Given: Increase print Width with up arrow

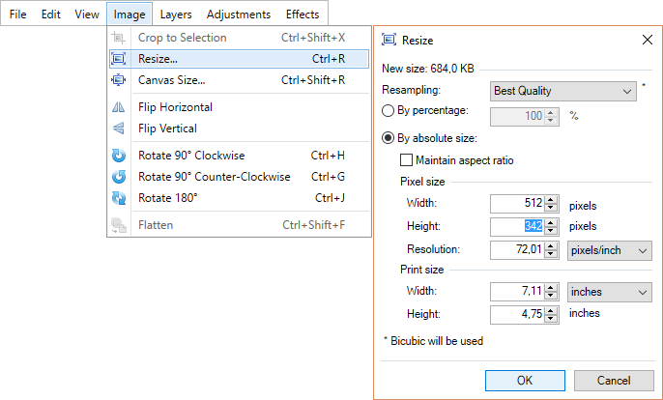Looking at the screenshot, I should click(x=551, y=288).
